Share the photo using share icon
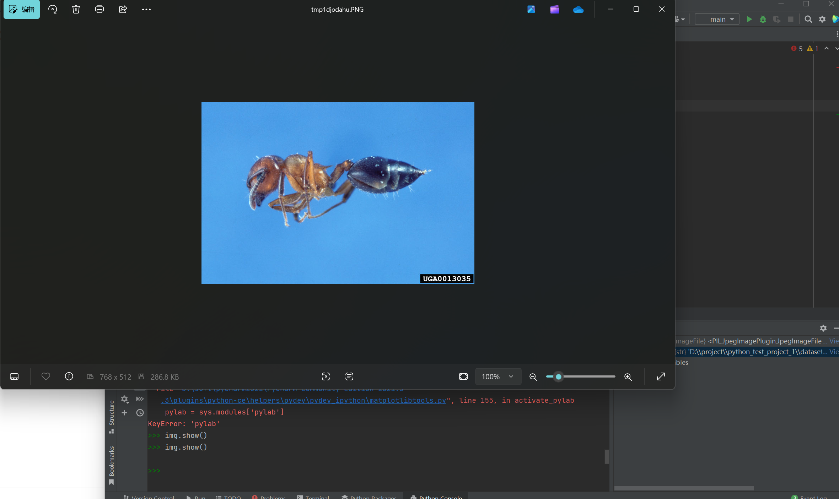 coord(123,10)
